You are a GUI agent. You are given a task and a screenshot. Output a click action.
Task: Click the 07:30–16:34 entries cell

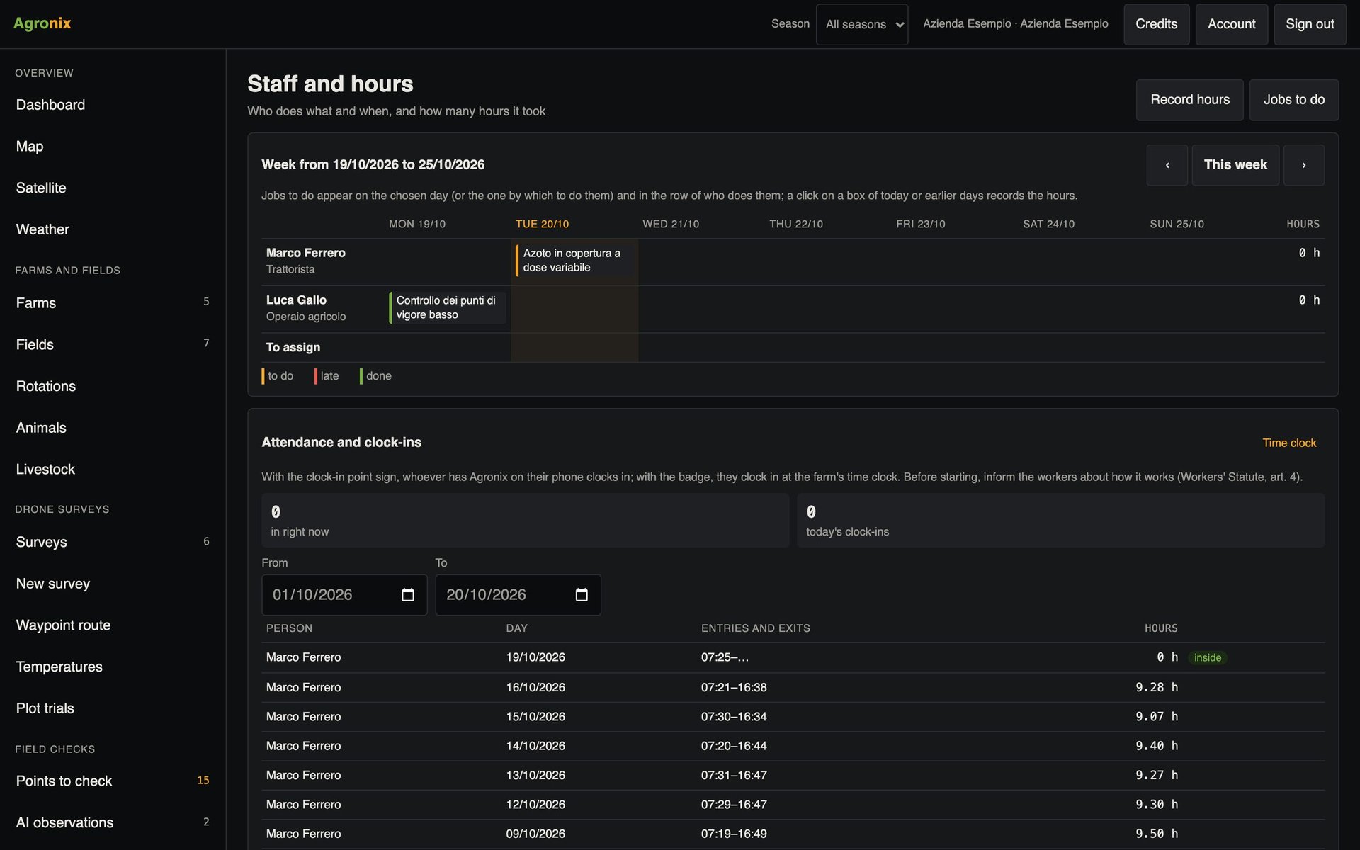[733, 717]
